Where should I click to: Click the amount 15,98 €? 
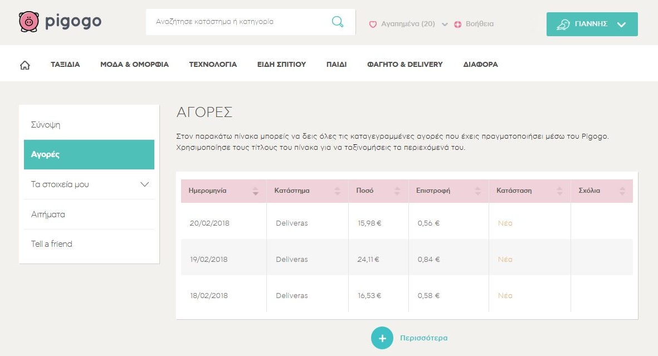click(x=369, y=223)
